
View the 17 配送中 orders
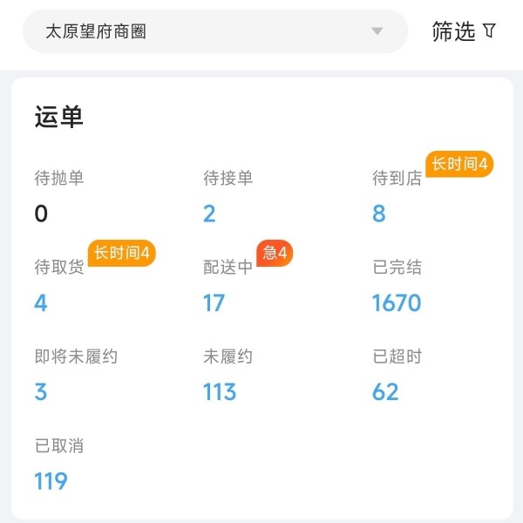point(214,302)
